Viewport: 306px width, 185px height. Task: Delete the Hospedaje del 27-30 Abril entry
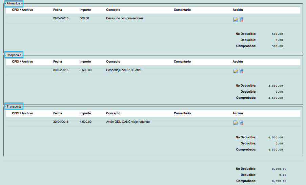coord(241,71)
